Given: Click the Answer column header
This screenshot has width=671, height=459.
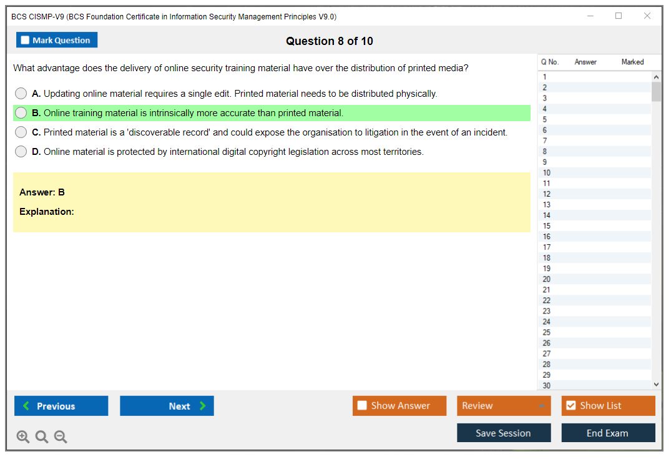Looking at the screenshot, I should [585, 62].
